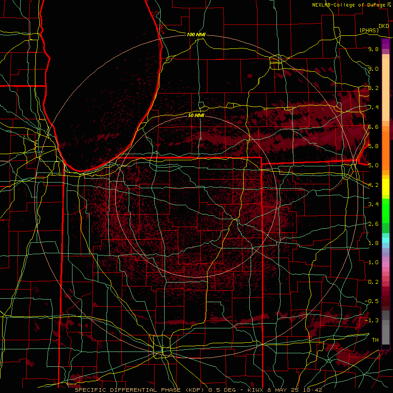
Task: Click the 3.4 value on the color scale
Action: coord(373,204)
